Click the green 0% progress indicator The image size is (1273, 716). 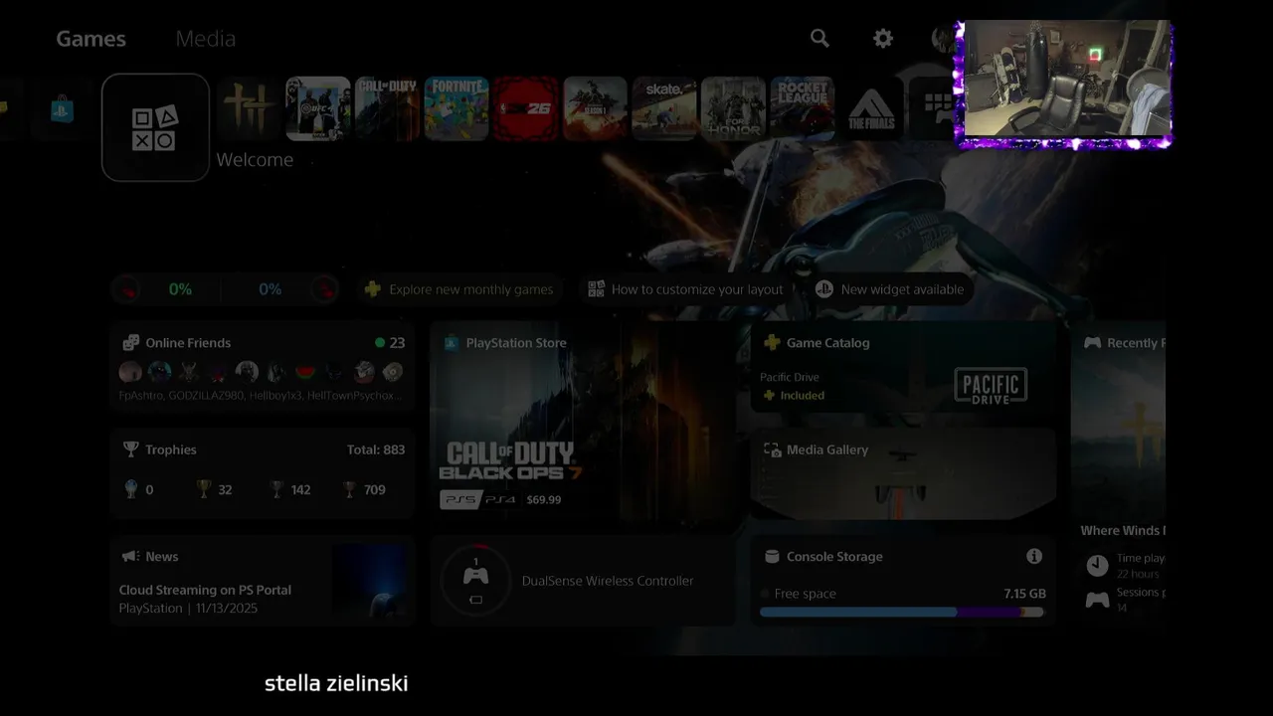[180, 289]
